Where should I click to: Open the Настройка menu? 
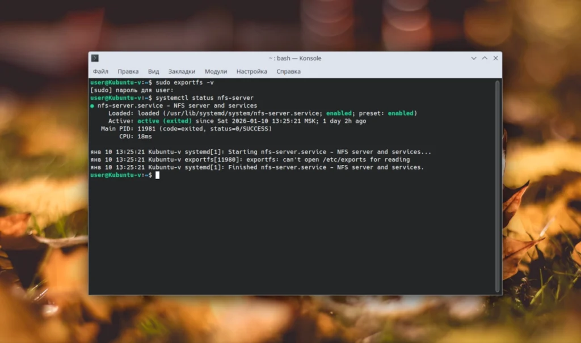[x=251, y=71]
